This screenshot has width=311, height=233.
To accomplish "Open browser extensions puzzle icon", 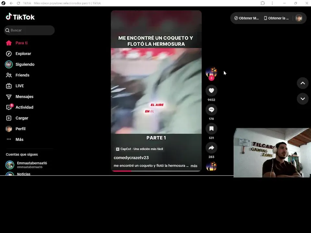I will tap(263, 3).
